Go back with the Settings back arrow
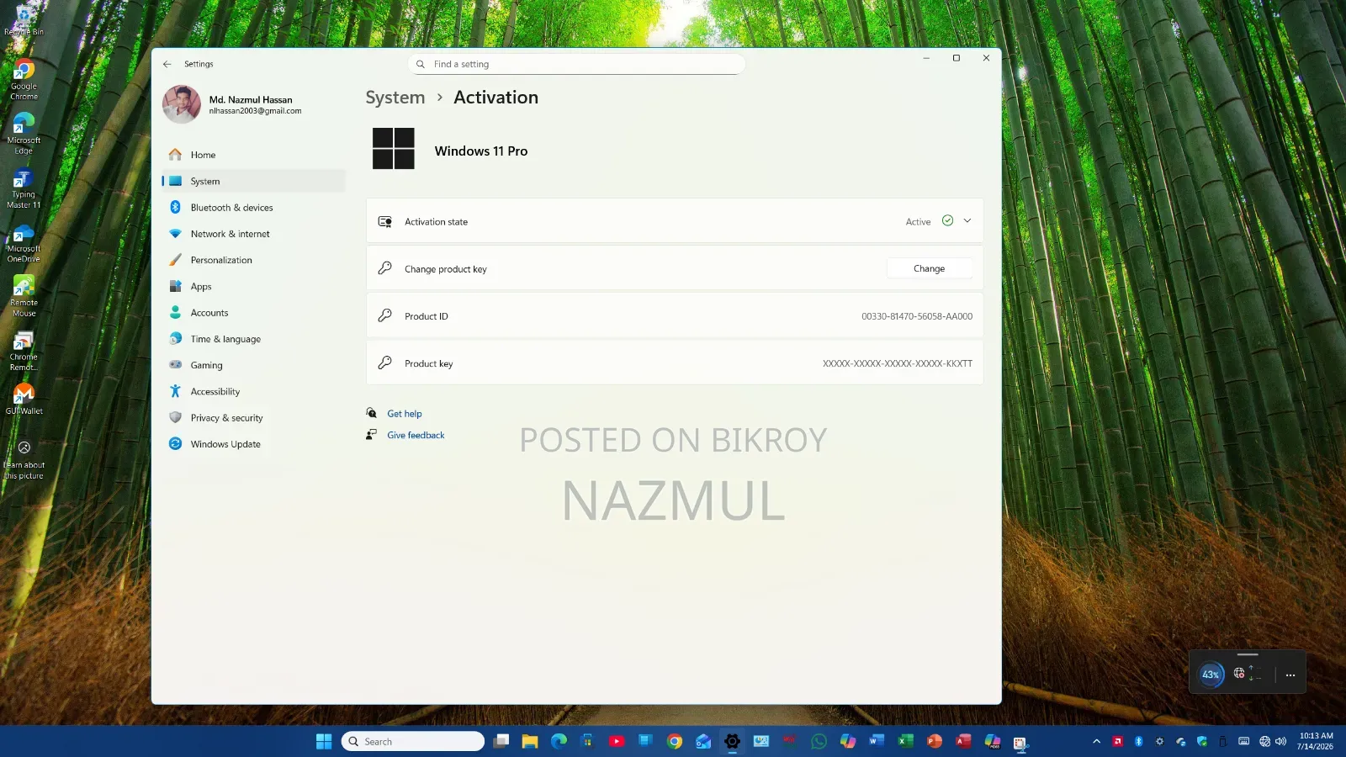This screenshot has height=757, width=1346. pos(167,64)
